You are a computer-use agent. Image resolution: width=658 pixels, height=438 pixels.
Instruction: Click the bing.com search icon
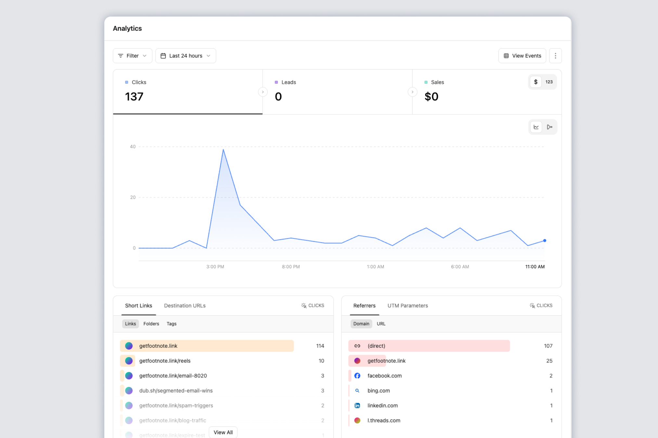(357, 391)
